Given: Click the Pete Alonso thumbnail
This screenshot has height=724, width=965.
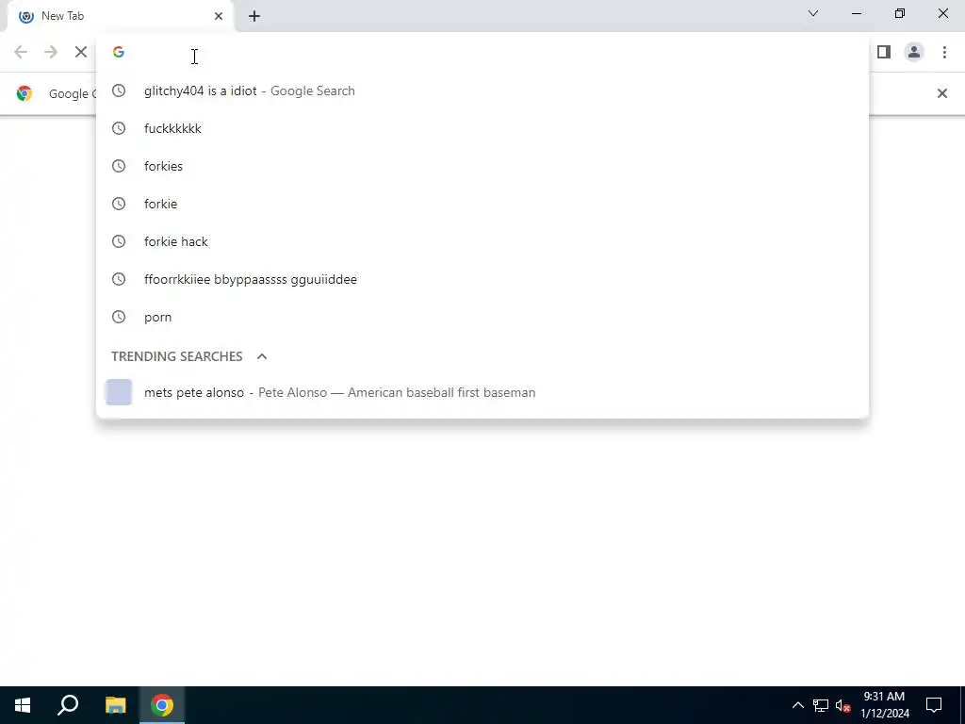Looking at the screenshot, I should tap(119, 393).
